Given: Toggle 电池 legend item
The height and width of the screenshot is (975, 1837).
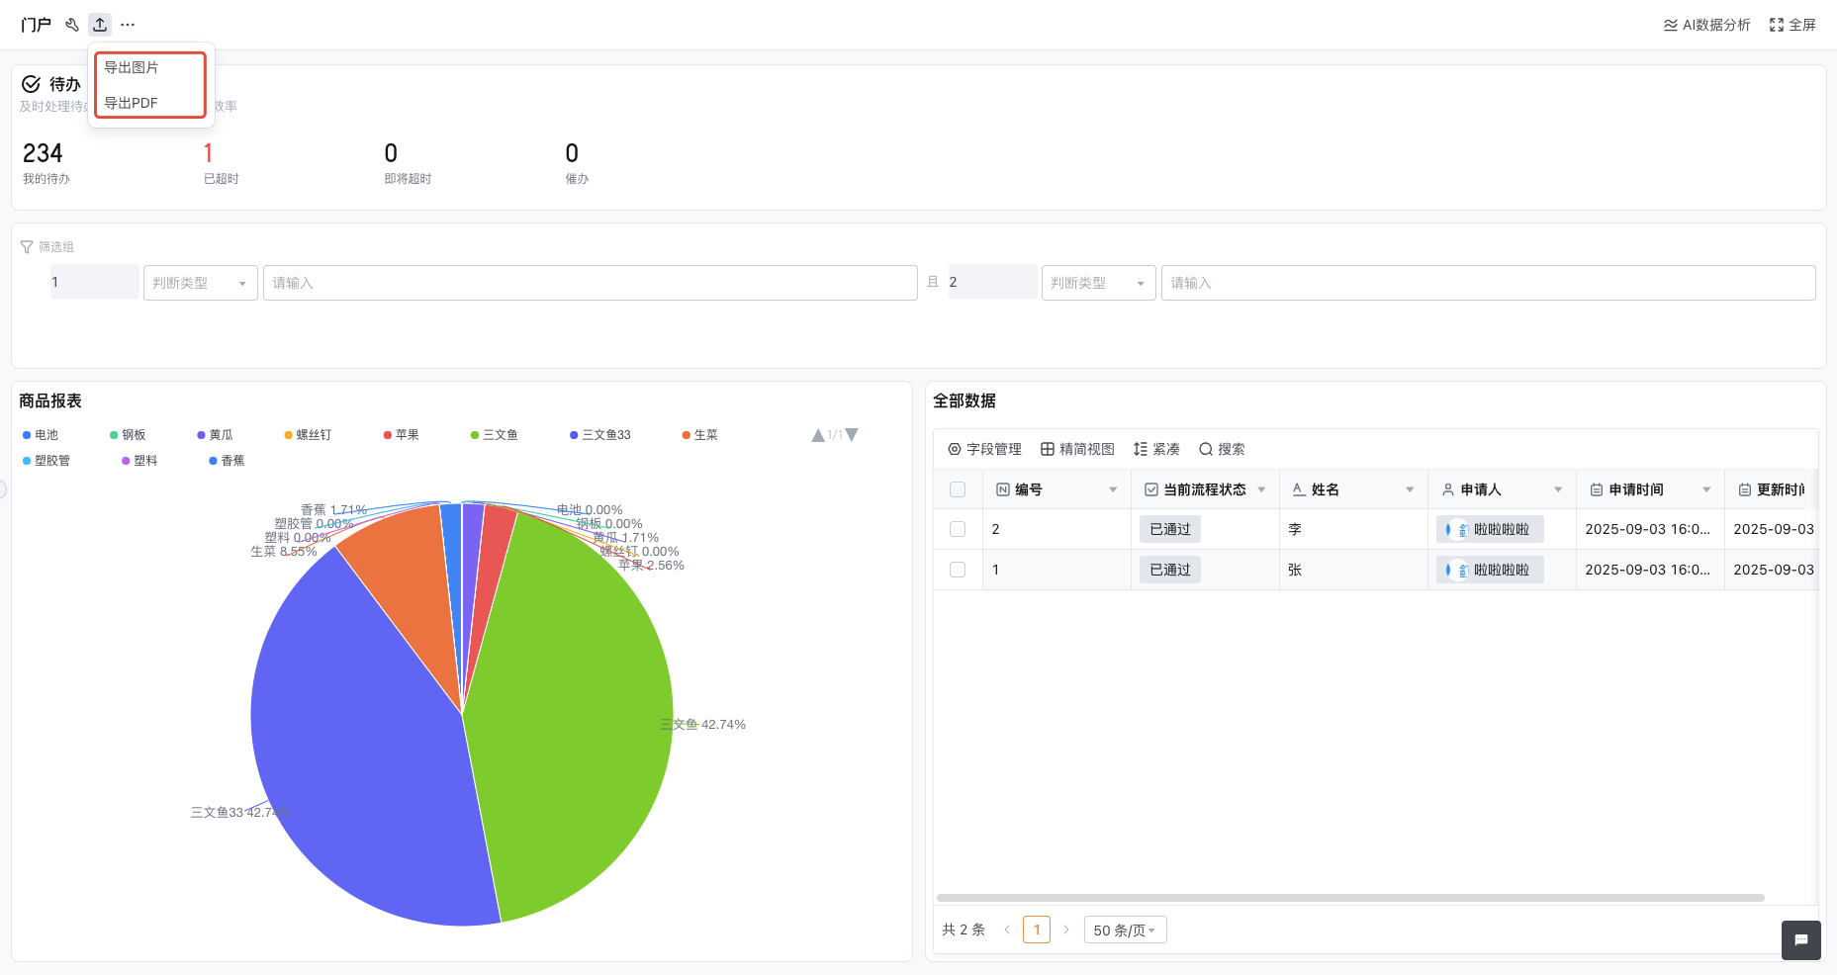Looking at the screenshot, I should 41,435.
